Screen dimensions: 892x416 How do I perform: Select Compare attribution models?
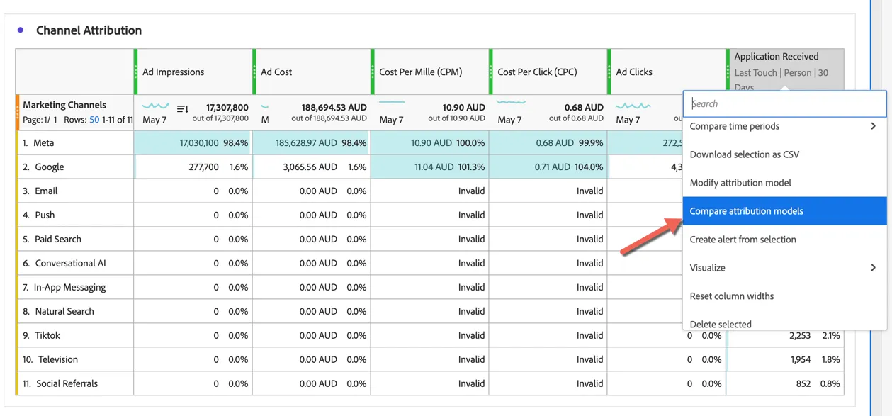pos(784,211)
